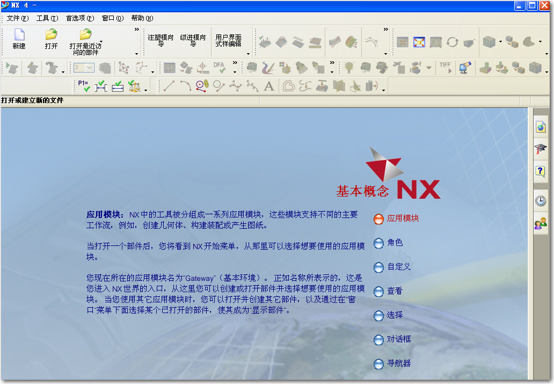Launch 注塑模向导 wizard
This screenshot has width=554, height=384.
161,41
